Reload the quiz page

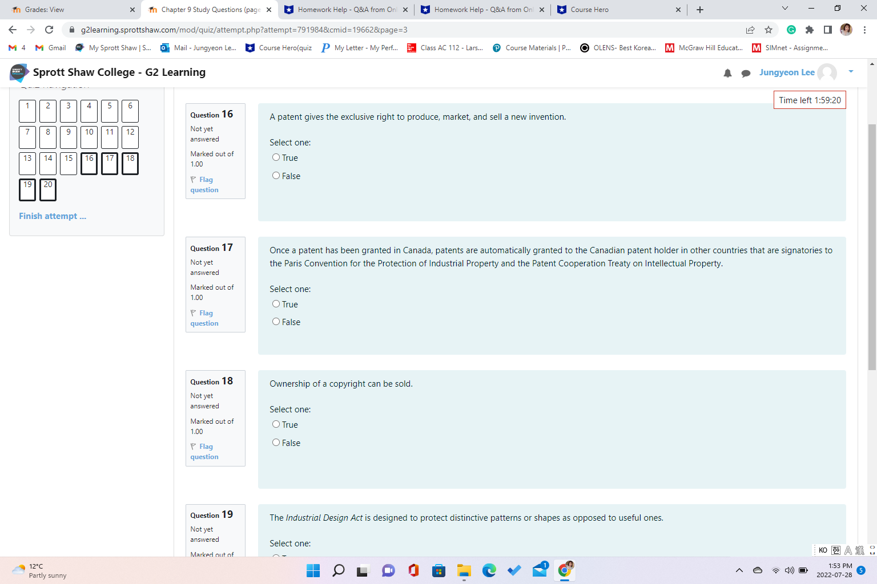click(x=49, y=30)
